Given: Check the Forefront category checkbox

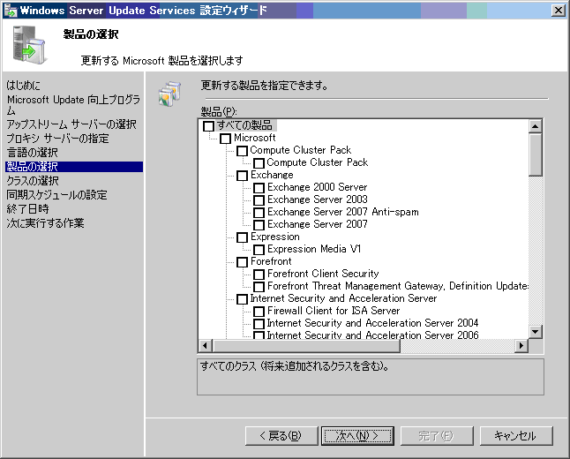Looking at the screenshot, I should [242, 262].
